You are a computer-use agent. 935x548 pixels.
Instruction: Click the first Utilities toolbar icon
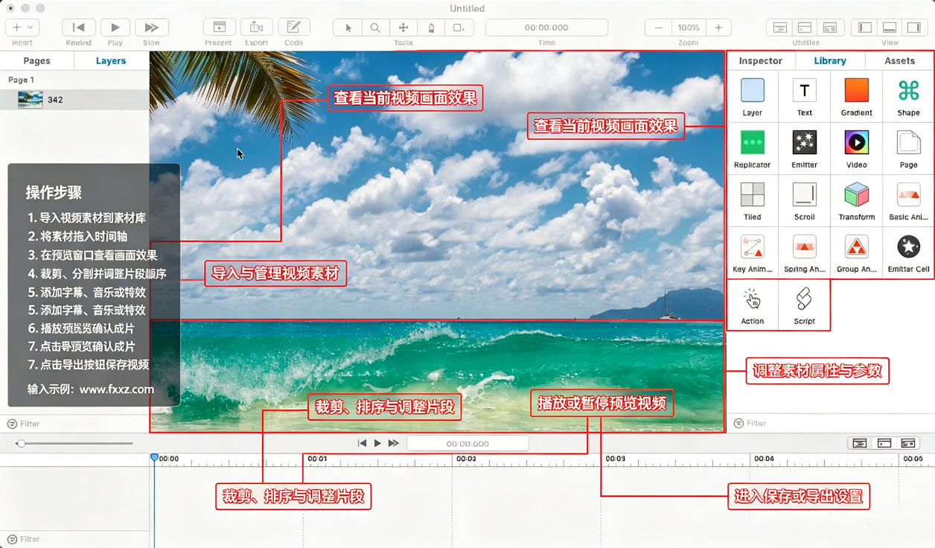(x=779, y=28)
